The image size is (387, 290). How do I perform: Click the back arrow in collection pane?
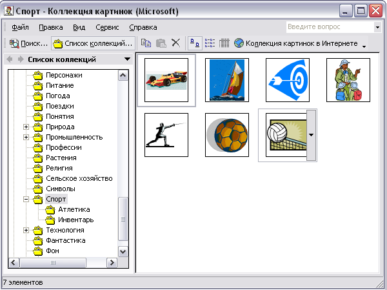tap(10, 59)
